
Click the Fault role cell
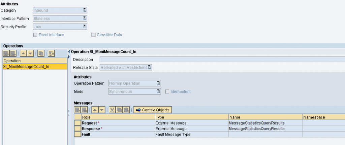118,134
